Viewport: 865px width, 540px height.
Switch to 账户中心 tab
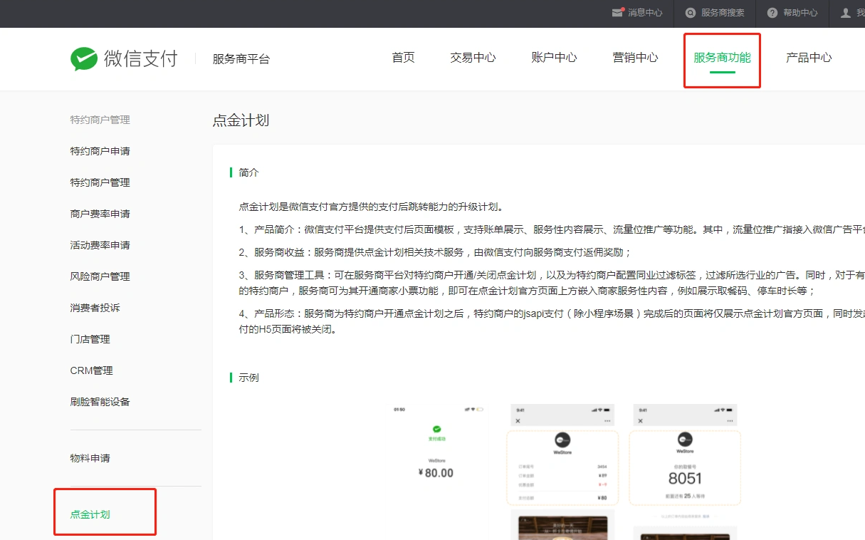tap(554, 58)
